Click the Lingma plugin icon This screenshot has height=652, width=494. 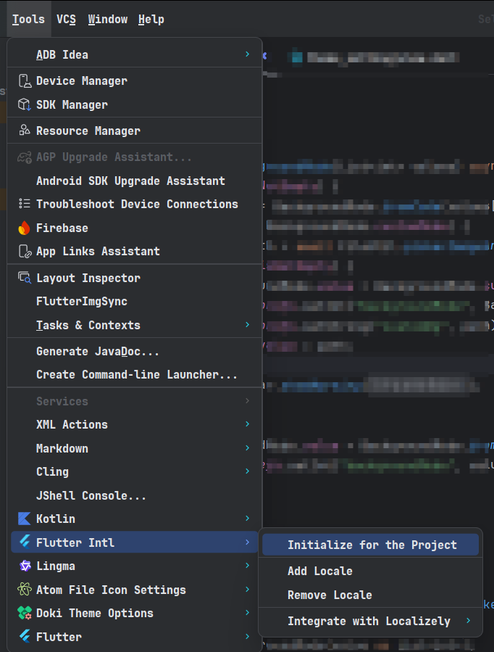25,566
